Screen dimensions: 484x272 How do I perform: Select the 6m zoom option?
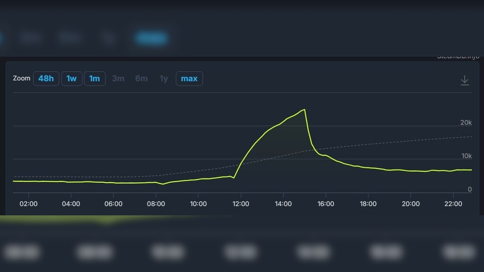click(141, 78)
